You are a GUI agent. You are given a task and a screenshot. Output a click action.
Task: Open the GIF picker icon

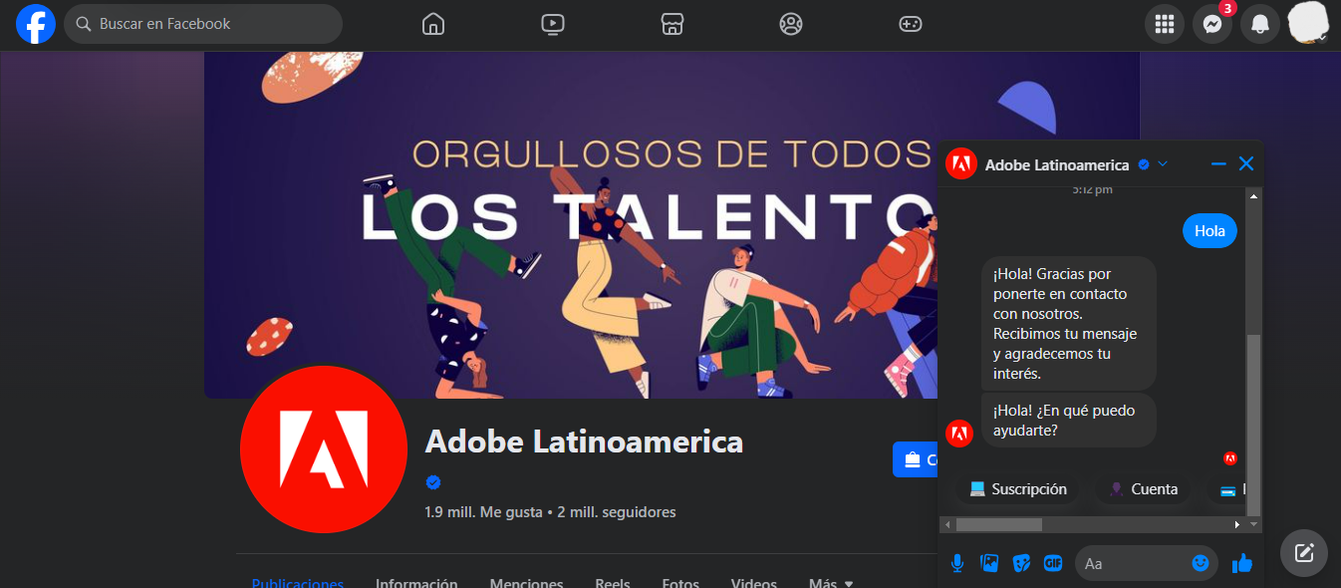pos(1053,563)
